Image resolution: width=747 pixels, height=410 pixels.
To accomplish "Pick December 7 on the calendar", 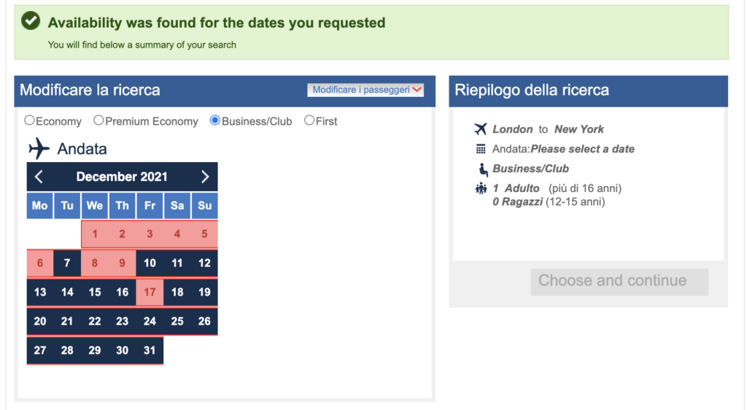I will [67, 263].
